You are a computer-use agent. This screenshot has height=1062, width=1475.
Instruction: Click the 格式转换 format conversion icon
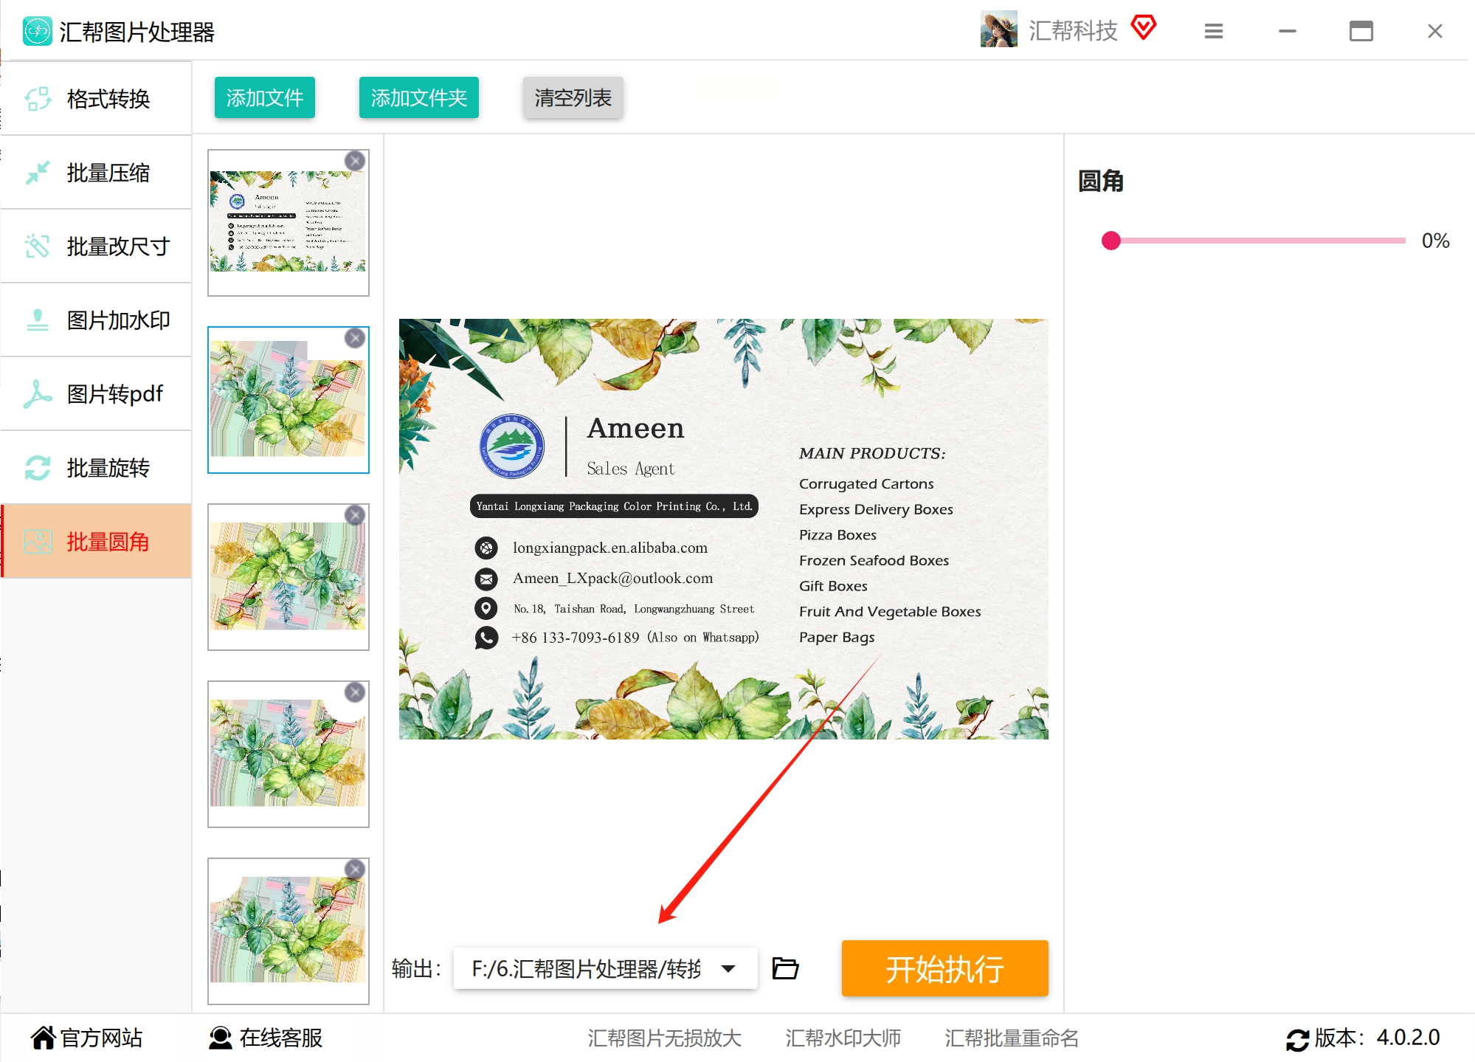coord(38,98)
